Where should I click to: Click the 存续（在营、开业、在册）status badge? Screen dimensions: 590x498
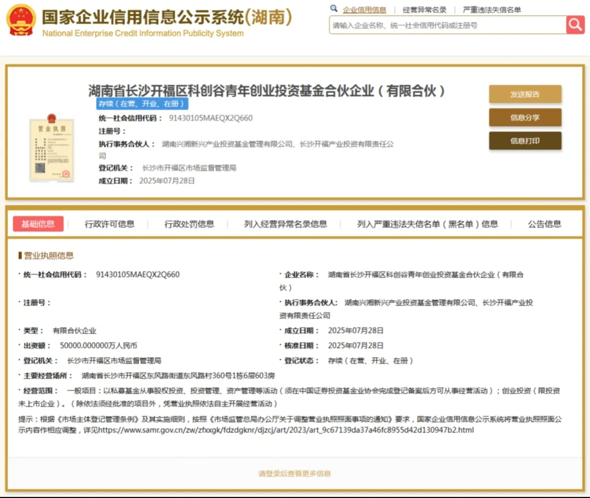tap(142, 104)
